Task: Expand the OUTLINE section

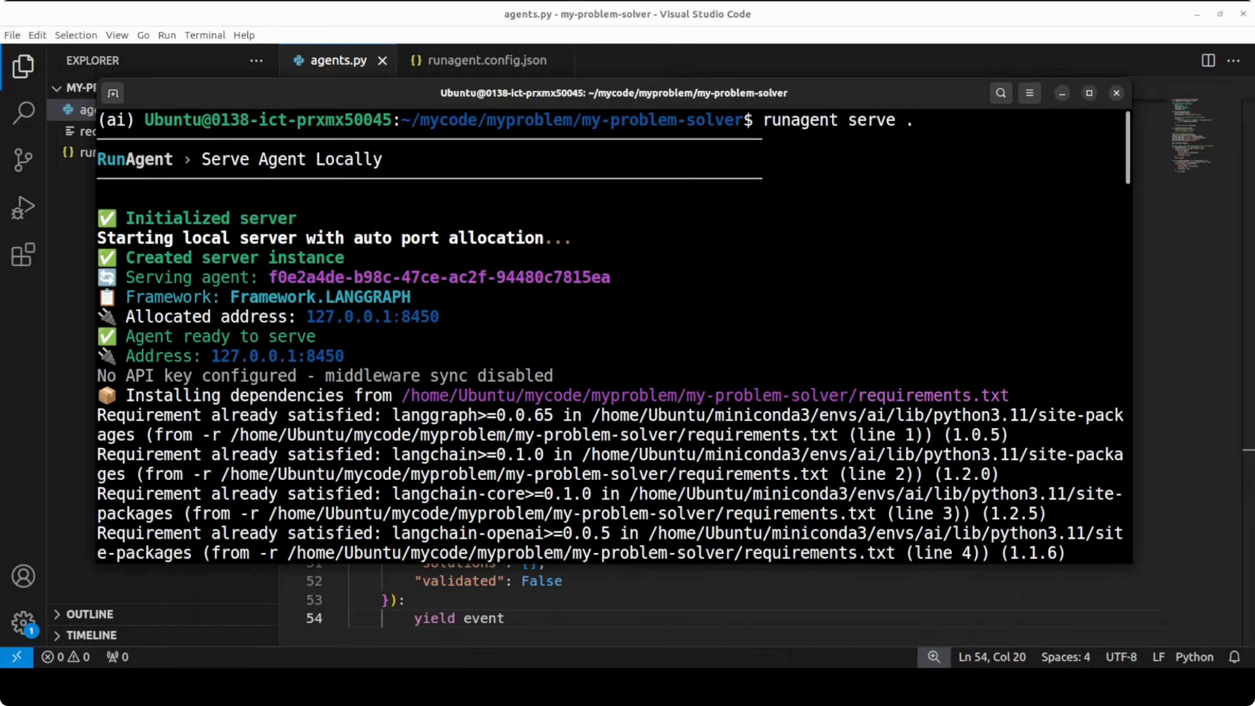Action: point(90,614)
